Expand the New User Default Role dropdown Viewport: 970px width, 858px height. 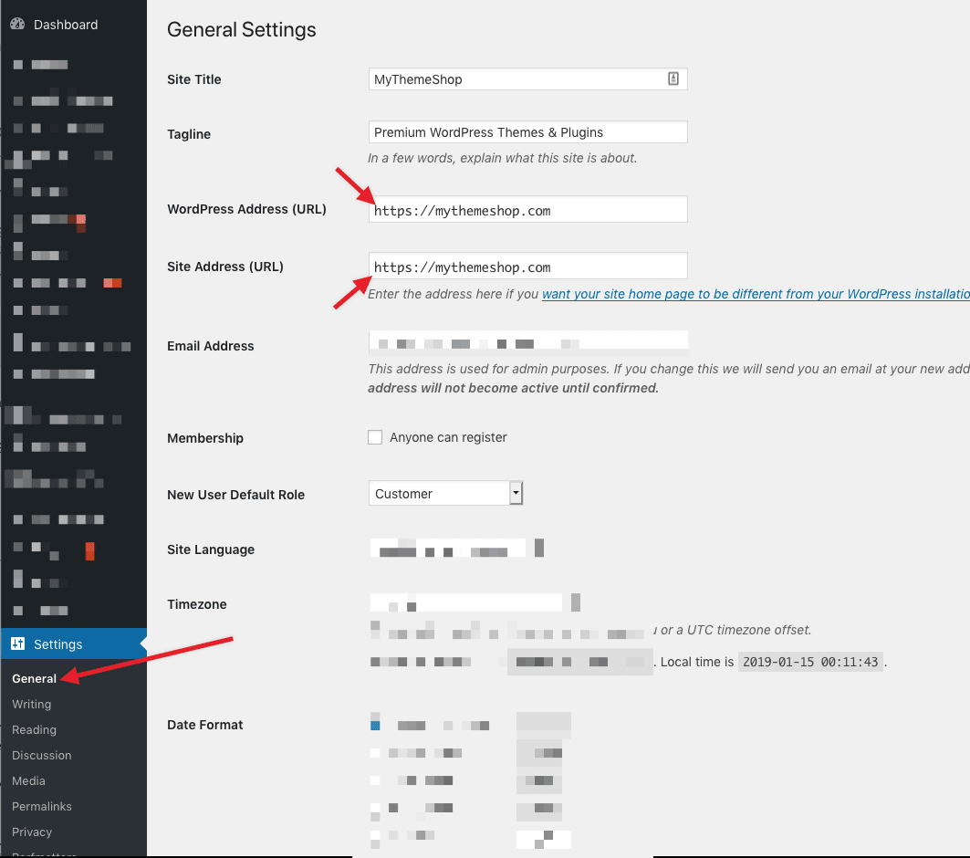coord(446,494)
